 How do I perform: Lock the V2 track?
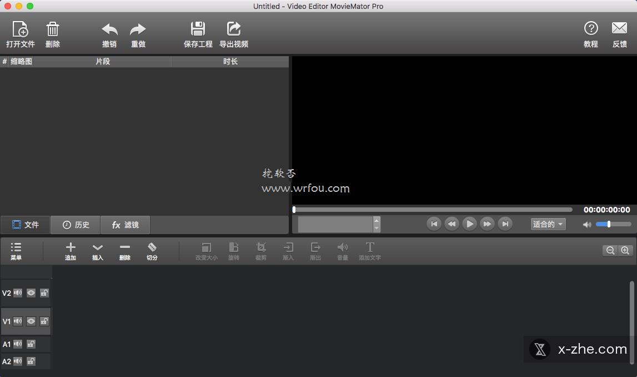click(44, 293)
